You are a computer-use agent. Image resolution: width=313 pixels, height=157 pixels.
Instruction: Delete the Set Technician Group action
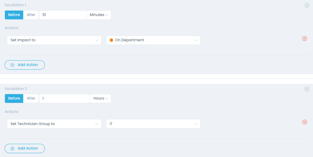coord(304,122)
